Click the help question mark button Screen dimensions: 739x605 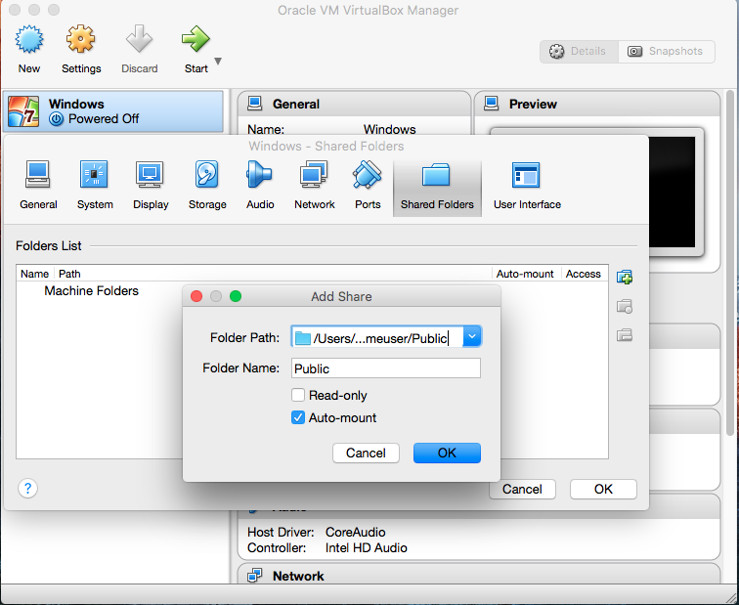(x=27, y=488)
